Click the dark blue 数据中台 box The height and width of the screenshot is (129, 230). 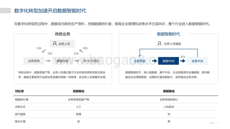(168, 61)
